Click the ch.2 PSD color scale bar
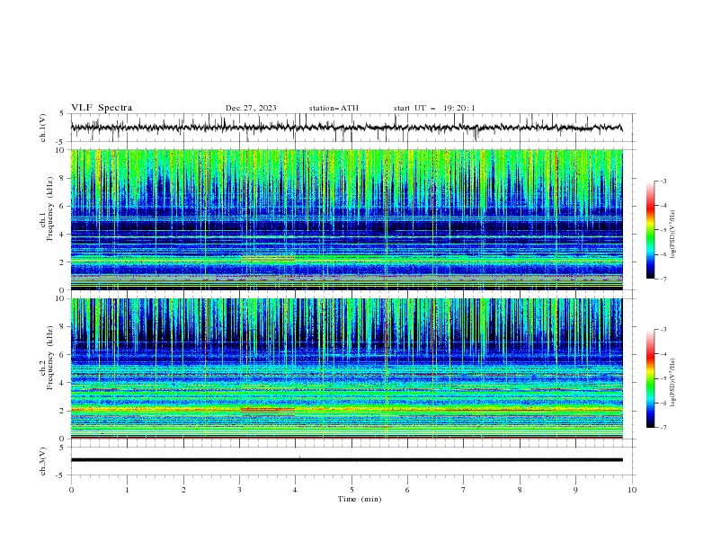The height and width of the screenshot is (550, 712). pyautogui.click(x=650, y=378)
